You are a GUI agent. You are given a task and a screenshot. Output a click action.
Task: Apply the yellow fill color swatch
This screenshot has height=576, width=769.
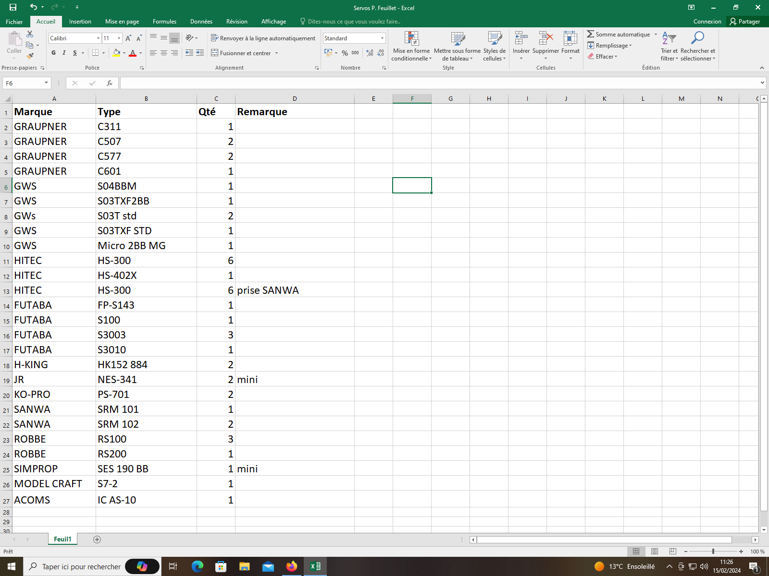pos(116,53)
